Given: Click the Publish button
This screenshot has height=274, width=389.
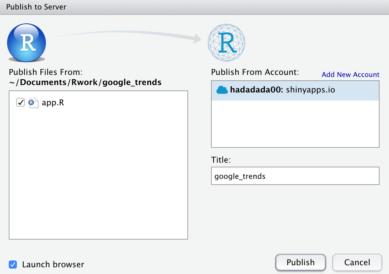Looking at the screenshot, I should coord(300,262).
